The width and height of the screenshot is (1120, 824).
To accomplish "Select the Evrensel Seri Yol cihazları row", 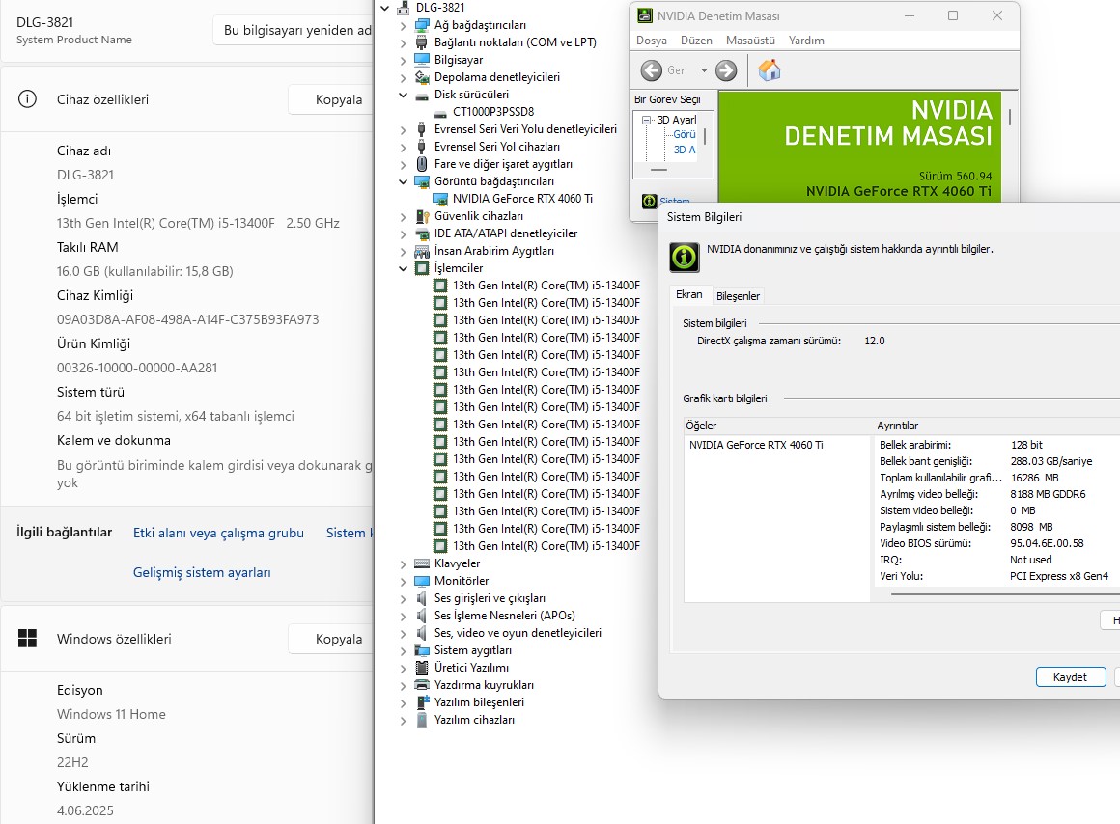I will coord(497,147).
